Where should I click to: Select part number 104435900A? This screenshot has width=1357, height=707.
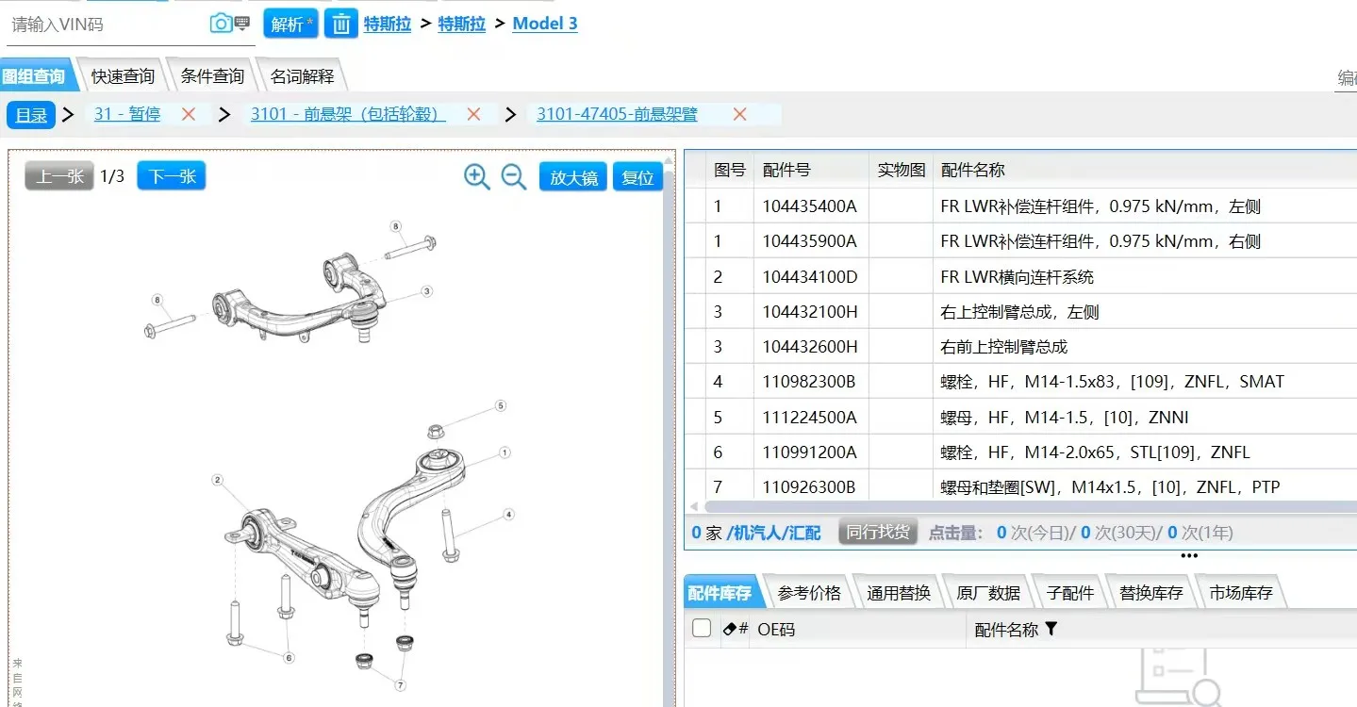point(810,241)
